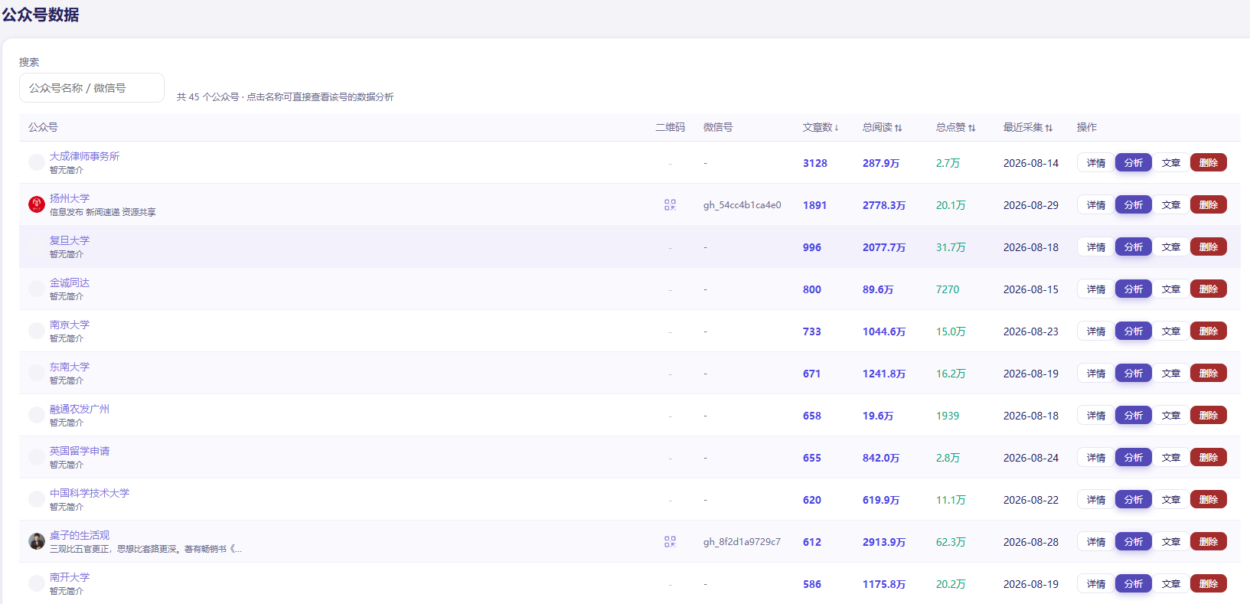View 详情 for 融通农发广州
Image resolution: width=1250 pixels, height=604 pixels.
click(x=1096, y=416)
